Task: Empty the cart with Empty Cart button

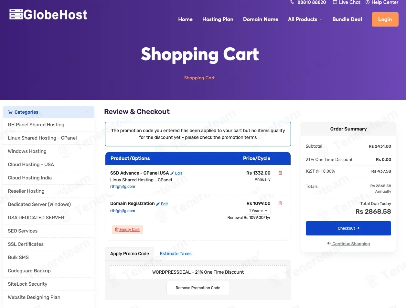Action: point(127,230)
